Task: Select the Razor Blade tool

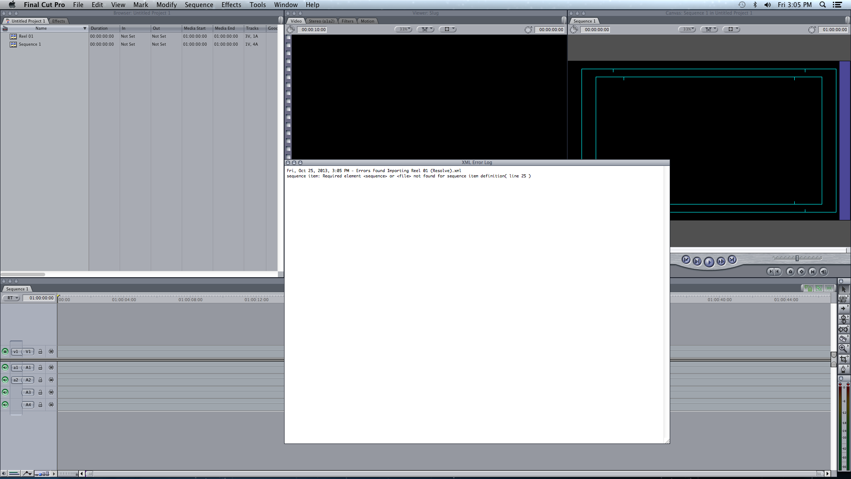Action: pyautogui.click(x=843, y=339)
